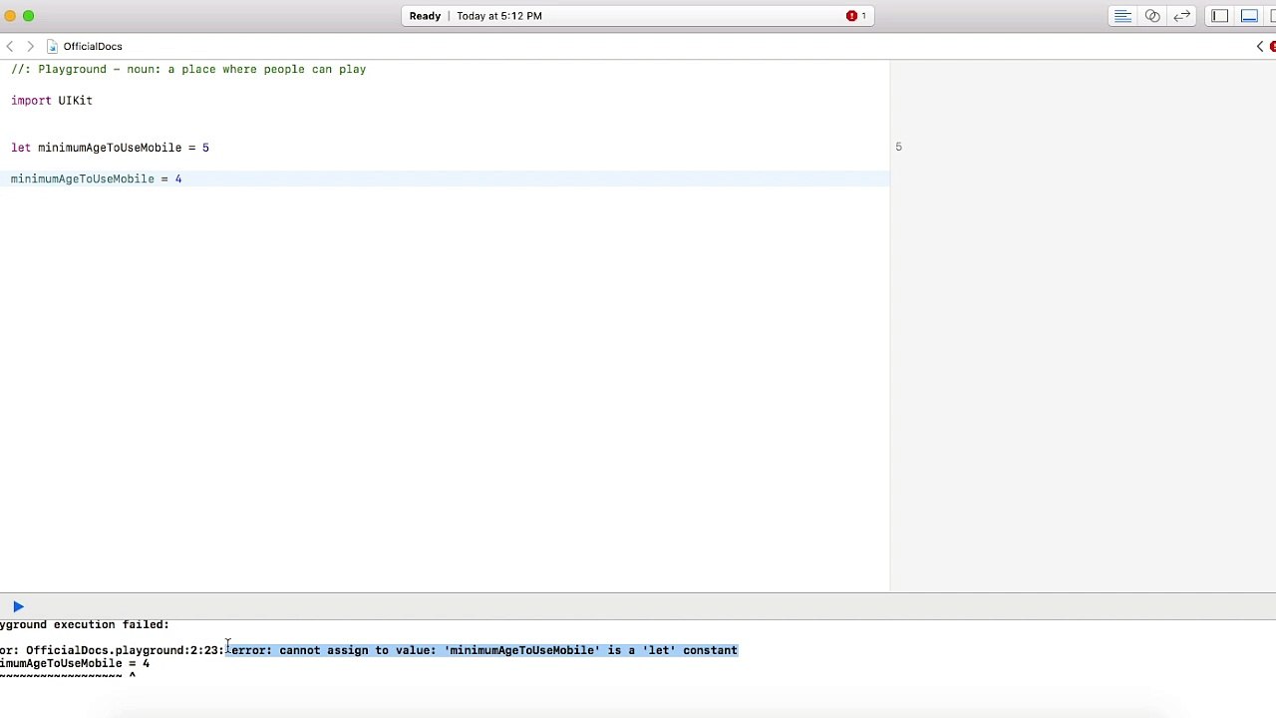Screen dimensions: 1276x718
Task: Click 'yground execution failed:' console line
Action: 85,624
